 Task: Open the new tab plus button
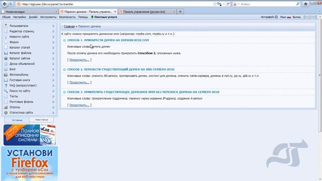(180, 12)
